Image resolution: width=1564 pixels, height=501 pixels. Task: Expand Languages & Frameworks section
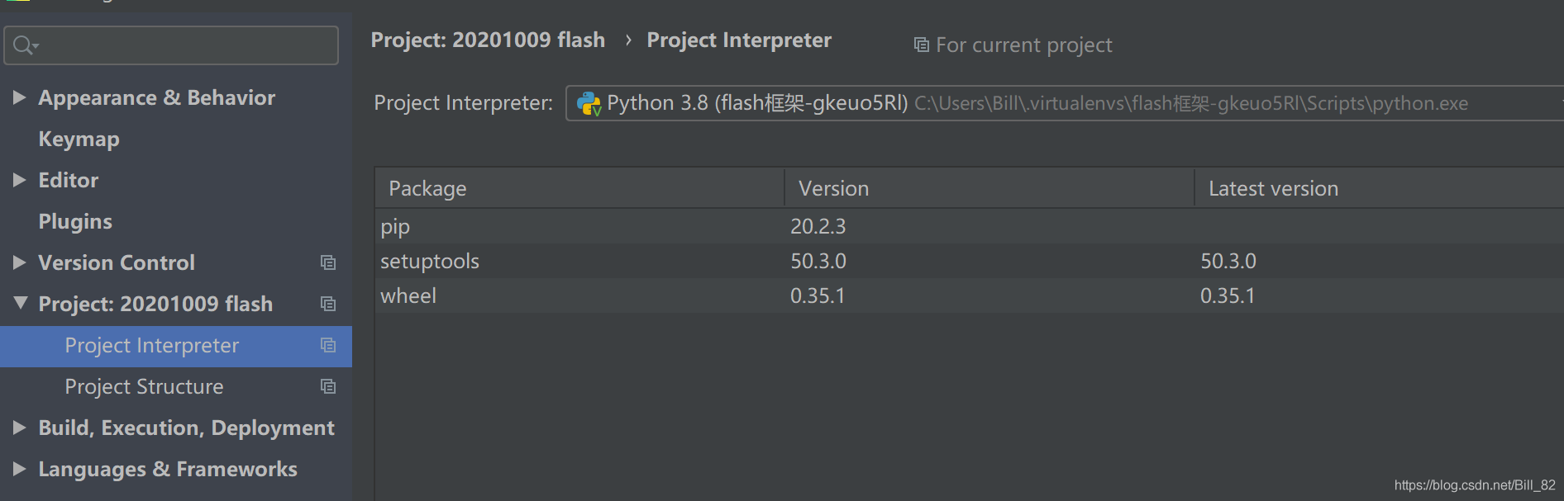[19, 469]
